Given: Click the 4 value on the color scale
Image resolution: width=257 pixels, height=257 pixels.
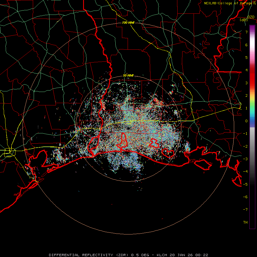Looking at the screenshot, I should point(246,70).
